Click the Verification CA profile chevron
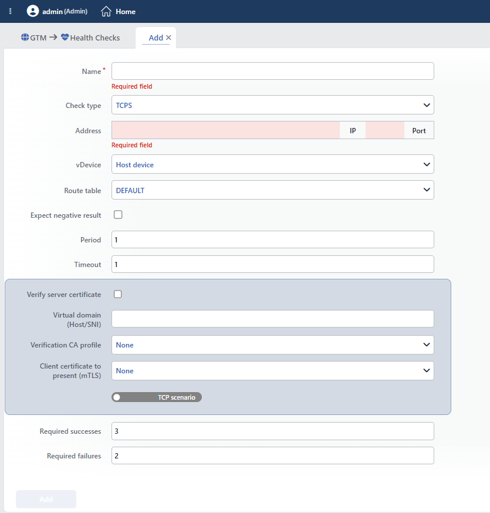490x513 pixels. (427, 345)
